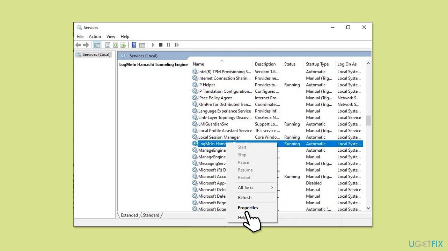The width and height of the screenshot is (447, 251).
Task: Open the View menu
Action: click(x=111, y=37)
